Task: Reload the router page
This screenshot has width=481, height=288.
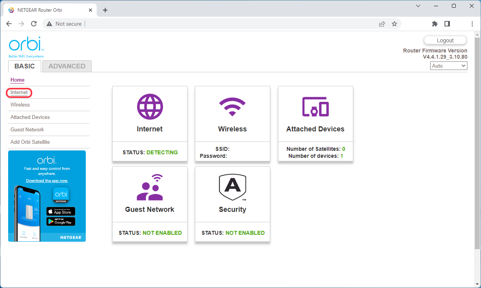Action: (34, 24)
